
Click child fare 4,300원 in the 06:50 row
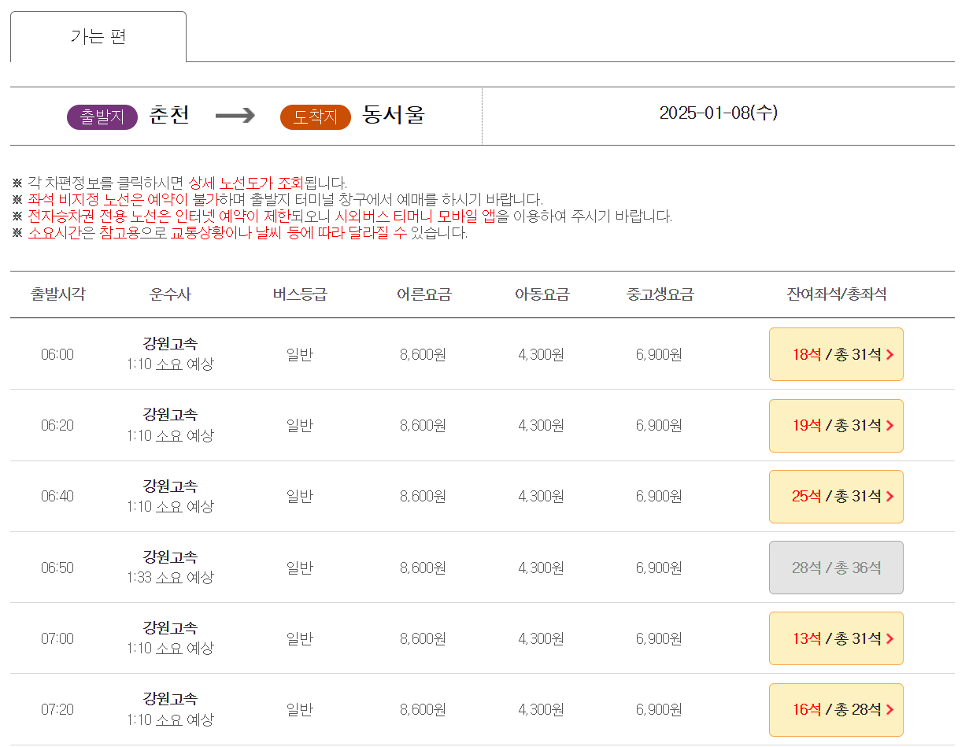542,568
